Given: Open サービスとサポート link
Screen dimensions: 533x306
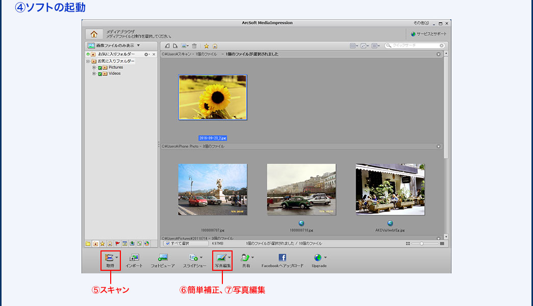Looking at the screenshot, I should (432, 34).
